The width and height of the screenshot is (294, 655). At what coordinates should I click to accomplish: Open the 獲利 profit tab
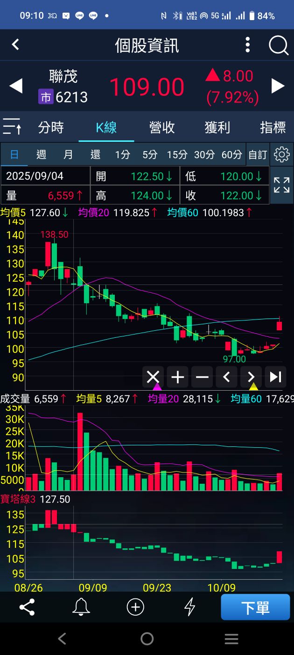217,127
